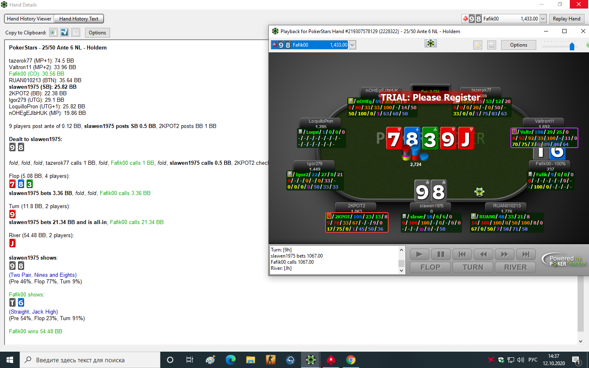Click note icon for nOHEg HUD

(351, 101)
